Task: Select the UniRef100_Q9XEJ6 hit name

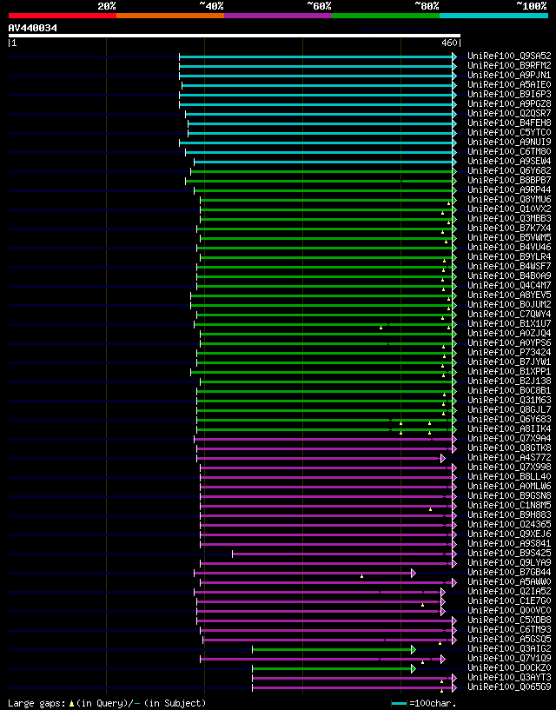Action: [x=509, y=534]
